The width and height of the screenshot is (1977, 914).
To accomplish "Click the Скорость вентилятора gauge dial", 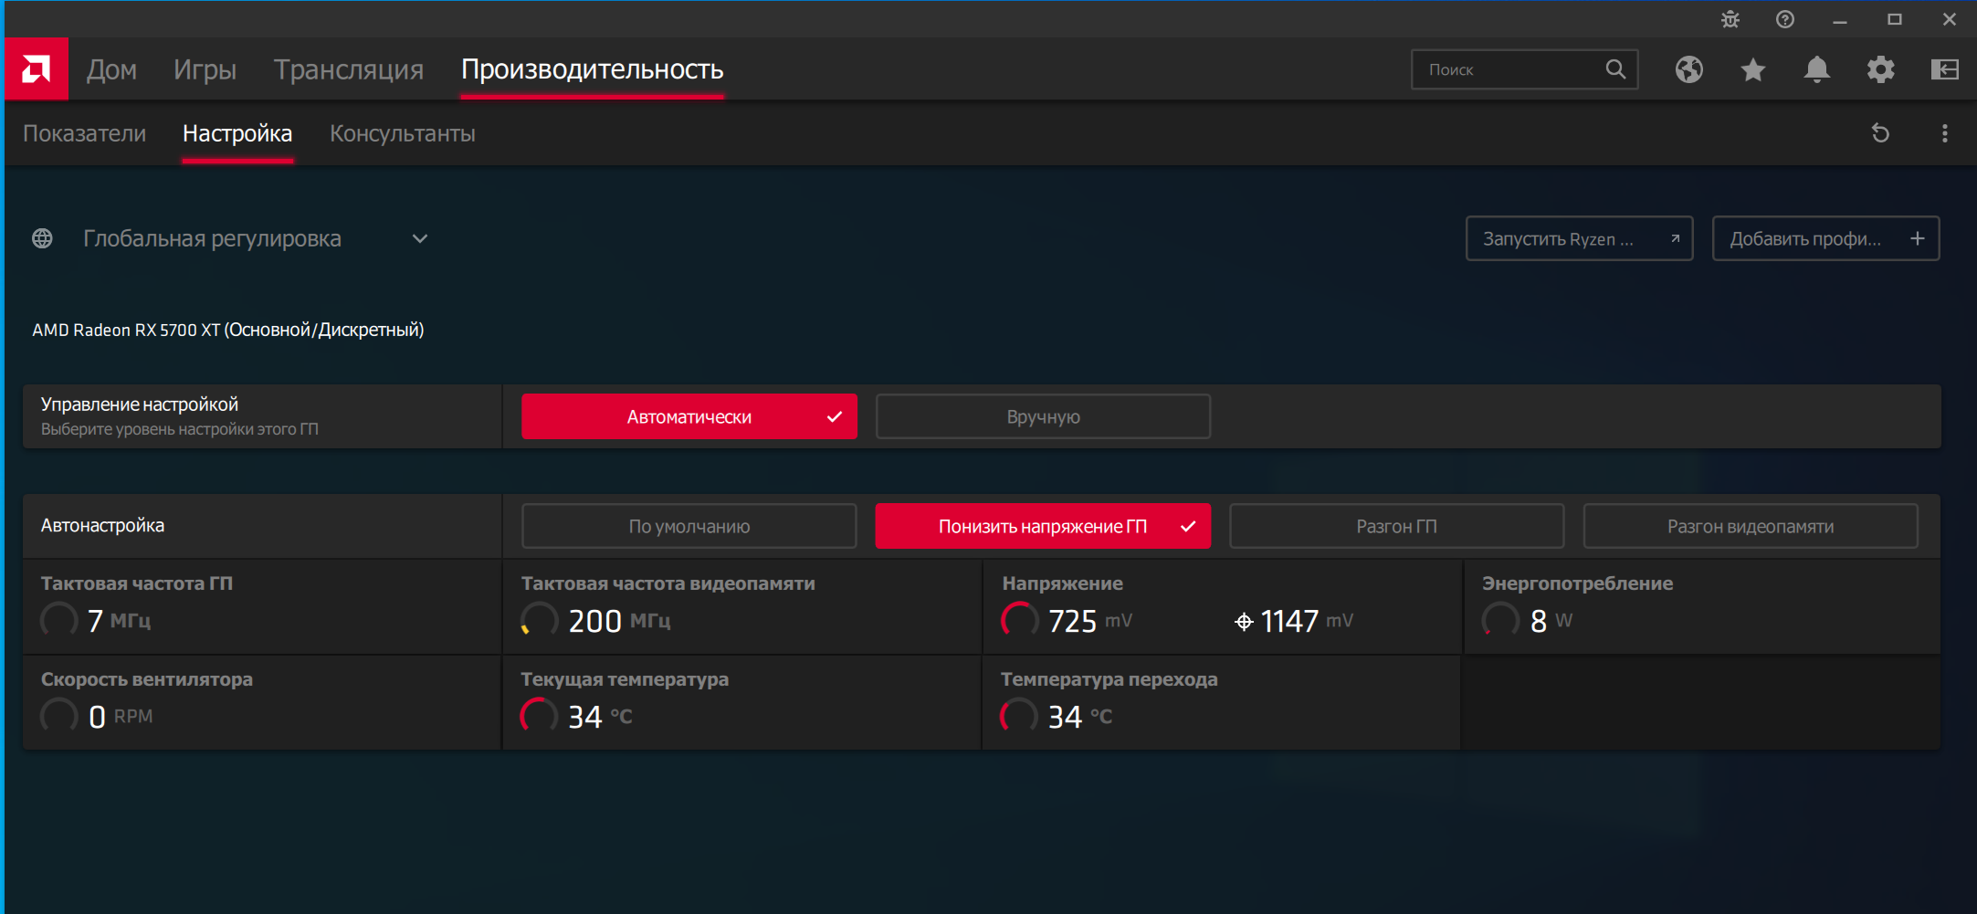I will tap(59, 716).
